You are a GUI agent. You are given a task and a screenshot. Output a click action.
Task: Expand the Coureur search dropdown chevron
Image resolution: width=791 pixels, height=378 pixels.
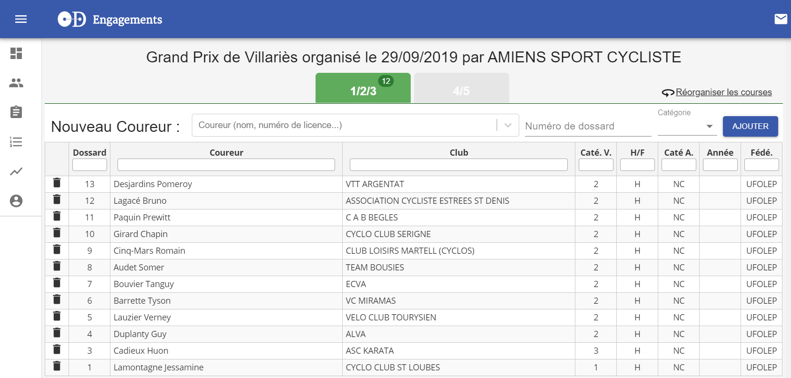point(508,125)
